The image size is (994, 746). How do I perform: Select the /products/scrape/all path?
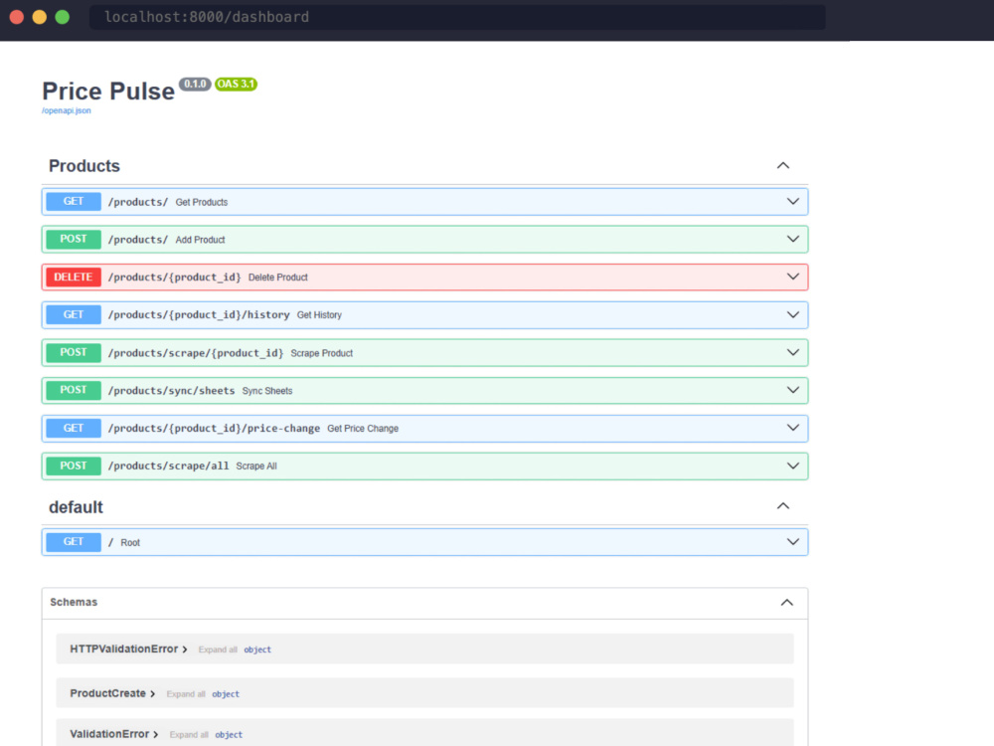pos(168,466)
